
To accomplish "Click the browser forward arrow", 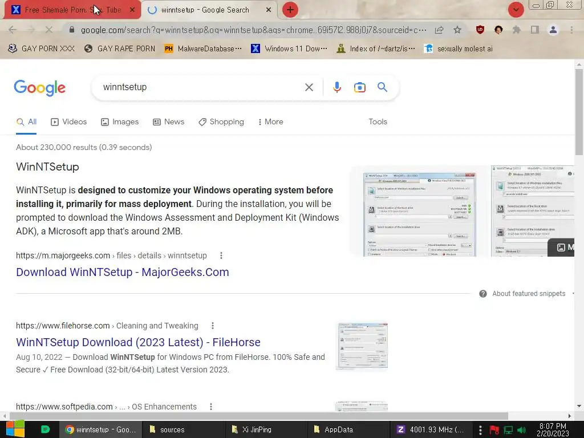I will (31, 30).
